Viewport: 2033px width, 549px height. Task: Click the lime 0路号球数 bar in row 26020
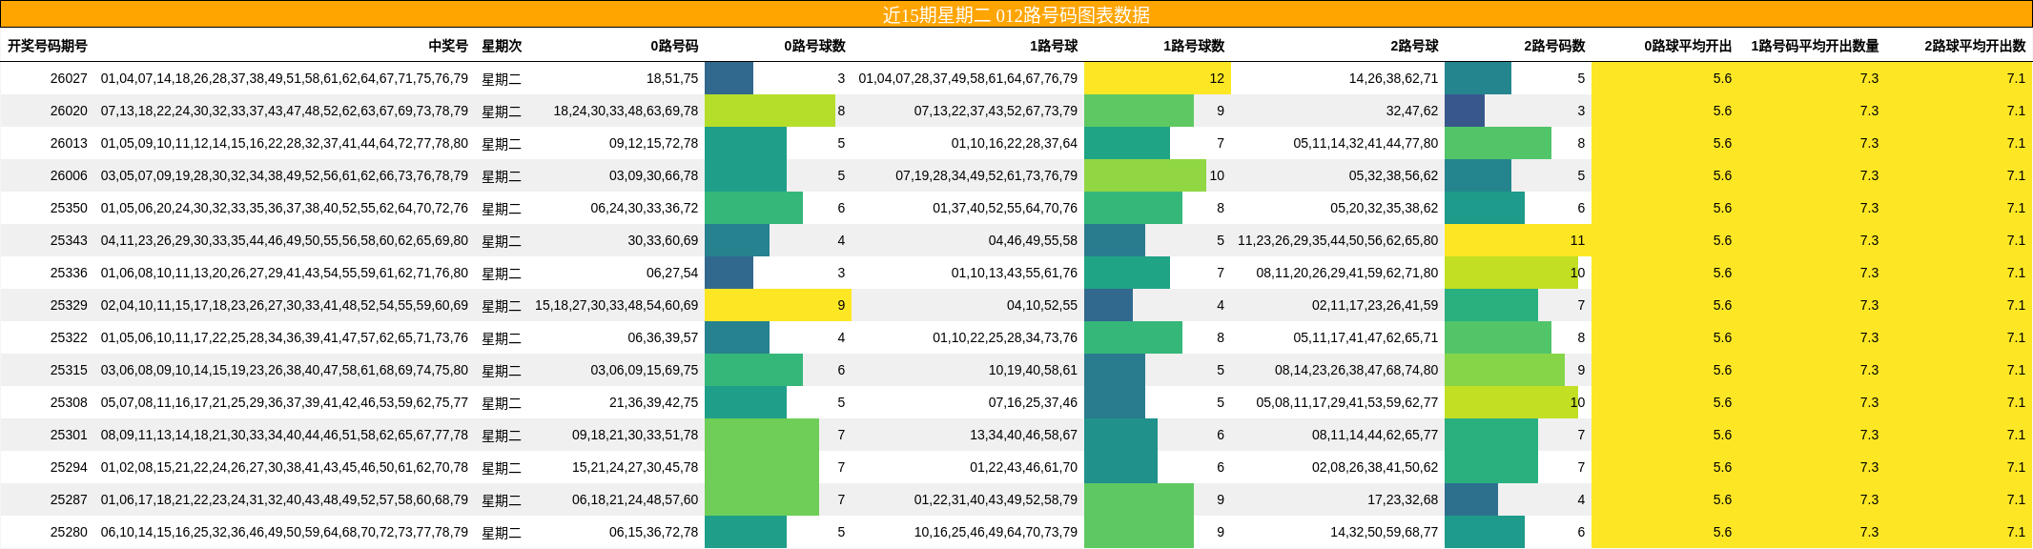click(770, 111)
